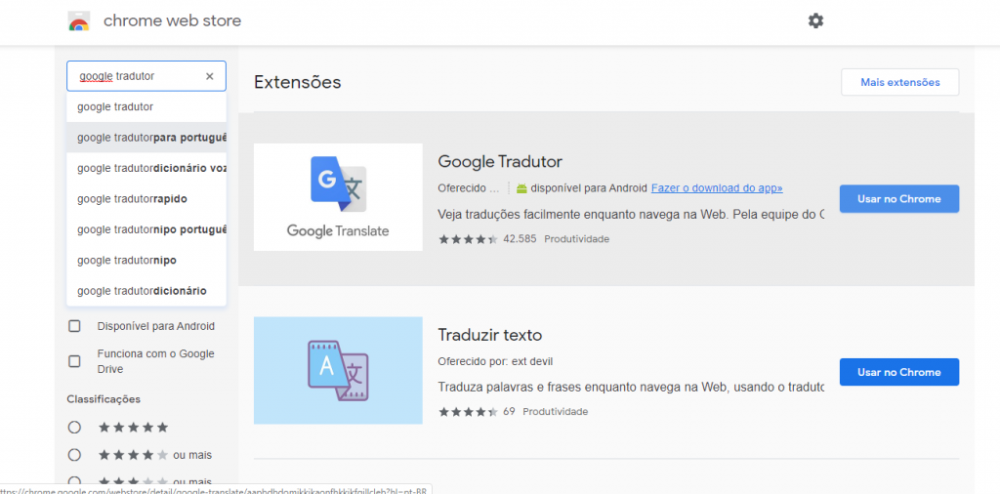Click the Mais extensões button
The image size is (1000, 494).
click(x=899, y=82)
